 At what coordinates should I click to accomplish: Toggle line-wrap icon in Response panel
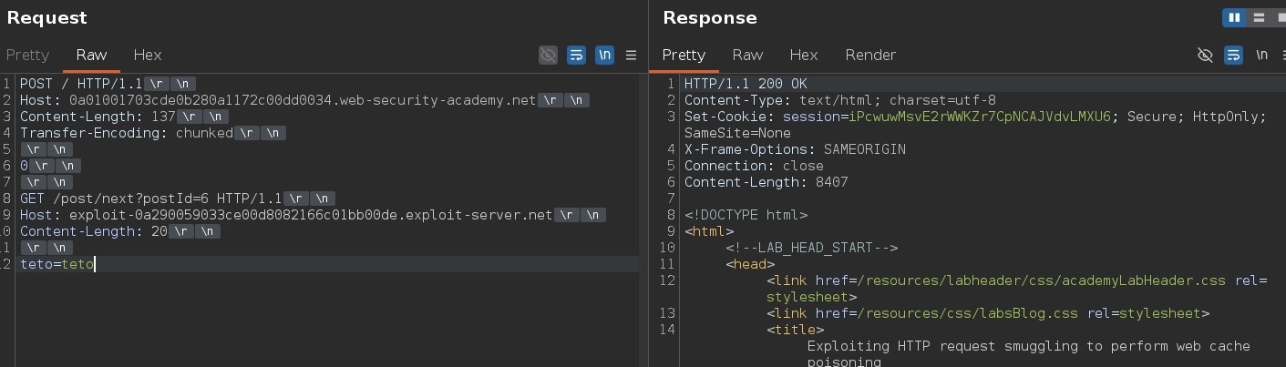click(x=1233, y=55)
